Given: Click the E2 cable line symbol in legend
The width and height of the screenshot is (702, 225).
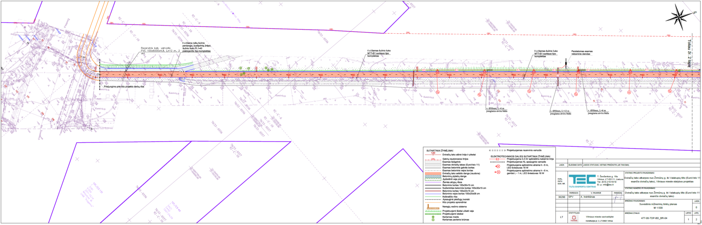Looking at the screenshot, I should (x=498, y=159).
